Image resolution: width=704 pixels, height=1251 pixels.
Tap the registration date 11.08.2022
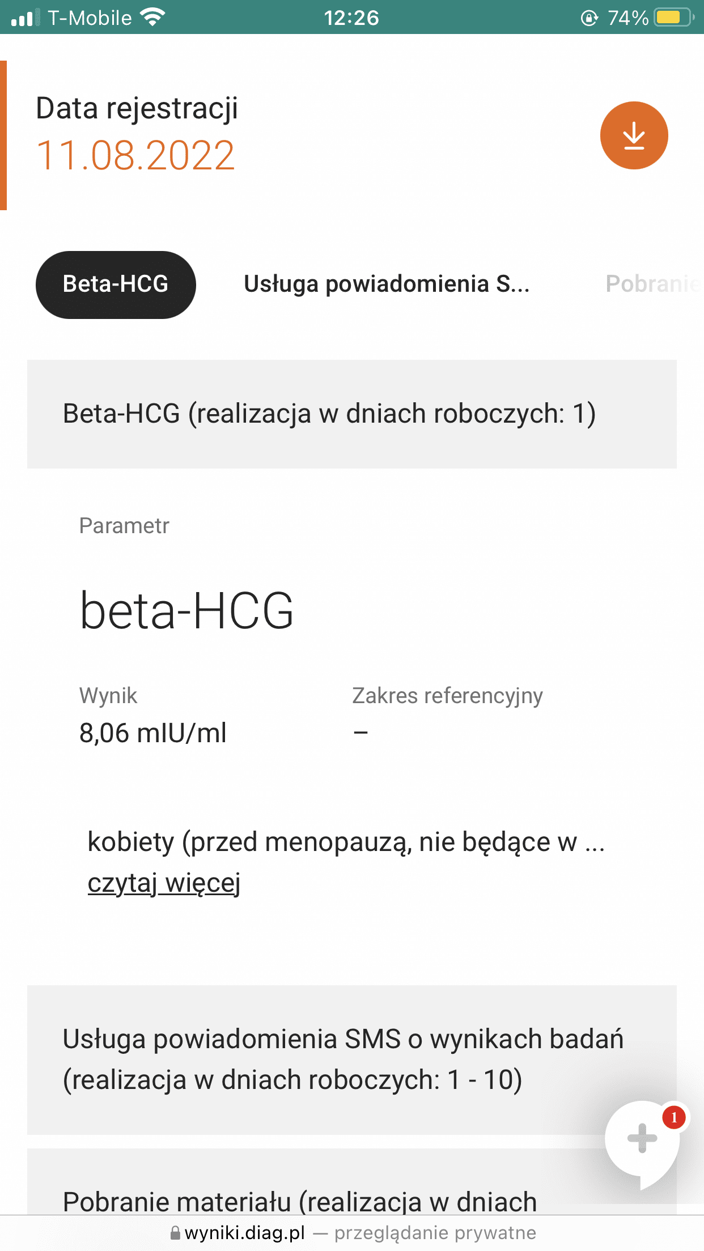pos(135,156)
